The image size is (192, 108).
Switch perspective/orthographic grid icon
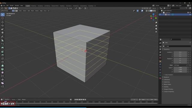[x=156, y=32]
